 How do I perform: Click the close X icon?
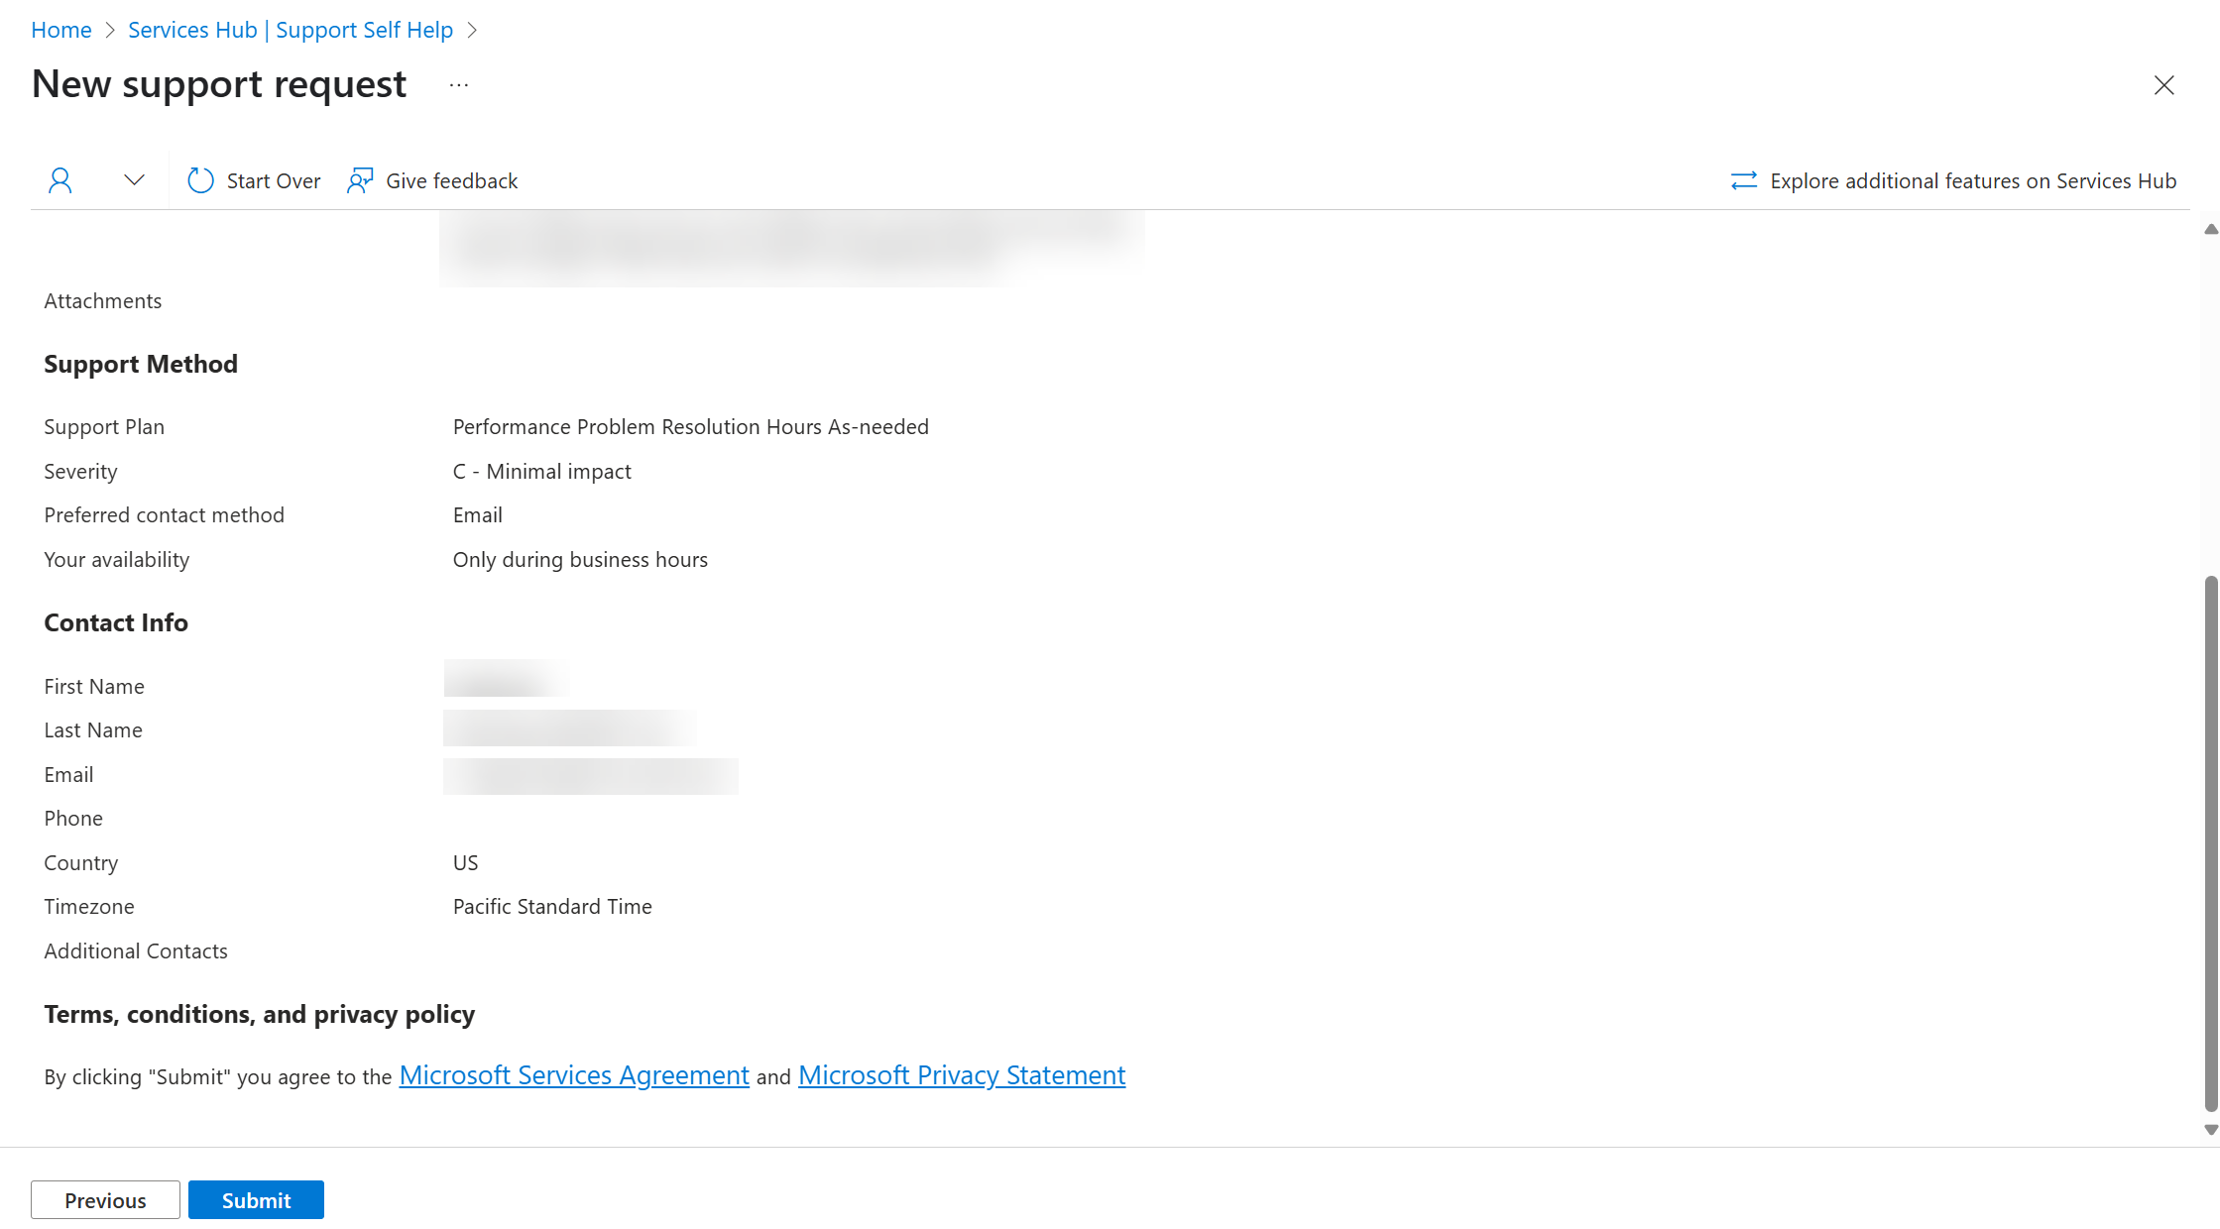click(2164, 85)
